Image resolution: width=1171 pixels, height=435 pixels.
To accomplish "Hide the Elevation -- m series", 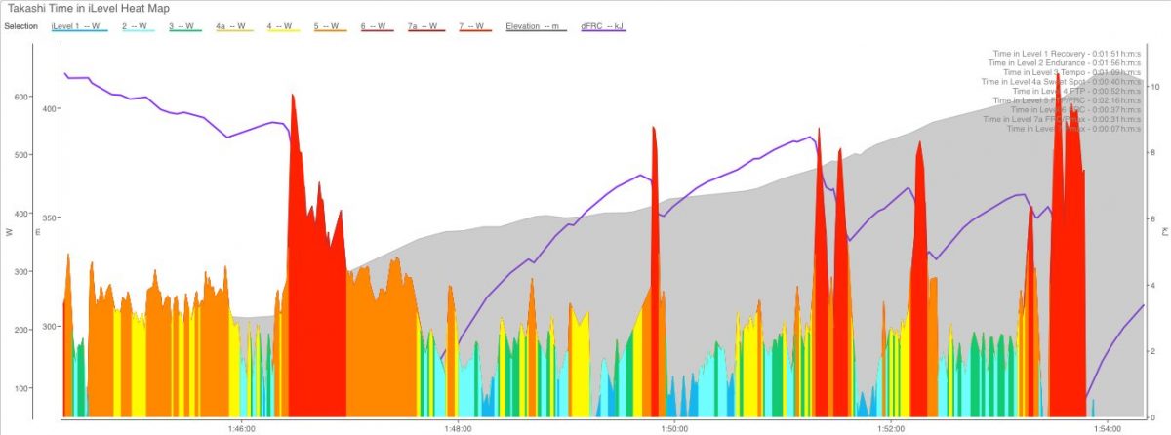I will (536, 26).
